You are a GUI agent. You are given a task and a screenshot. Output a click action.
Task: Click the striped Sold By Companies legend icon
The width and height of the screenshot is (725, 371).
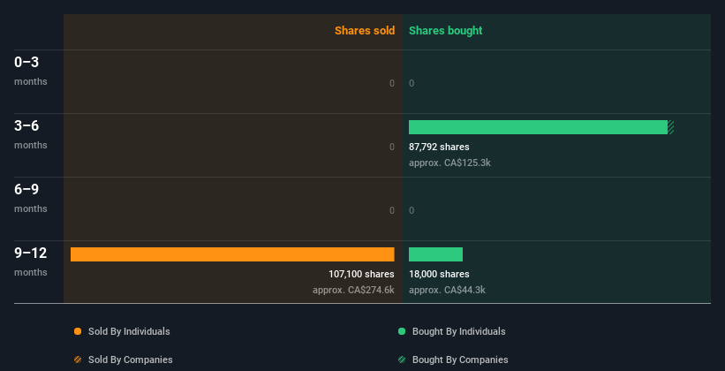(78, 360)
